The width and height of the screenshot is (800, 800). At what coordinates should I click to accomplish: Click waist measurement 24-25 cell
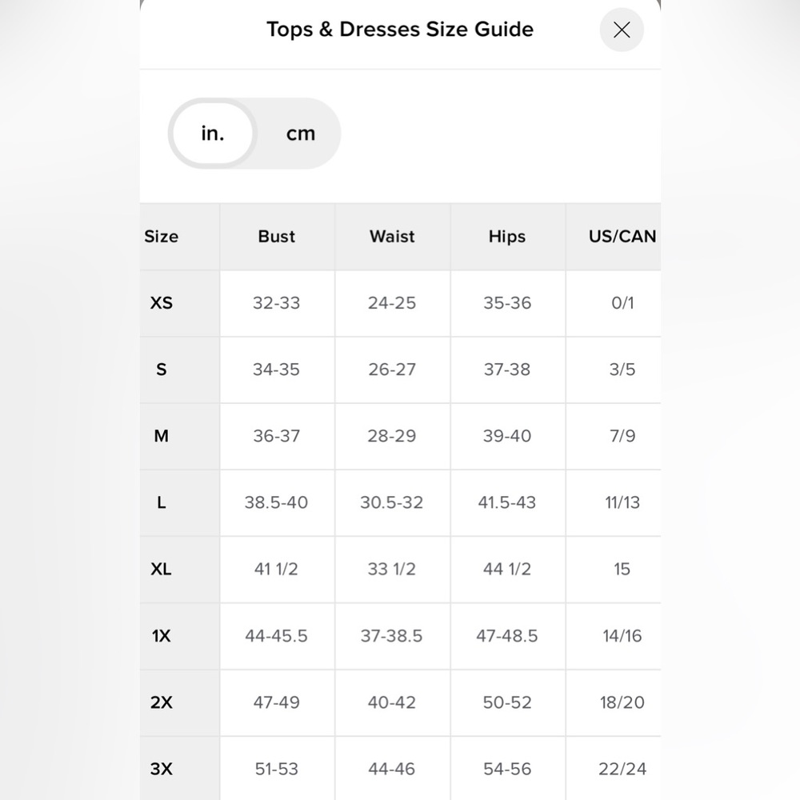(392, 303)
